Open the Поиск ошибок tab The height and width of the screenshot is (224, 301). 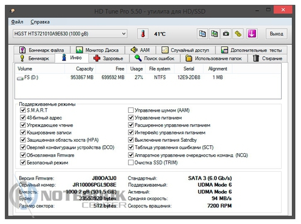(x=155, y=58)
